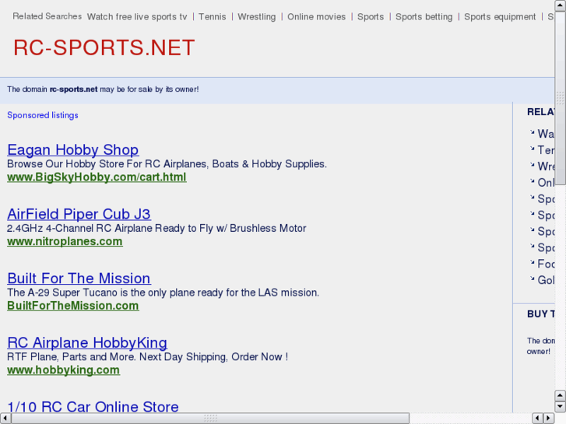
Task: Click sidebar arrow icon next to 'Ter' item
Action: pos(532,149)
